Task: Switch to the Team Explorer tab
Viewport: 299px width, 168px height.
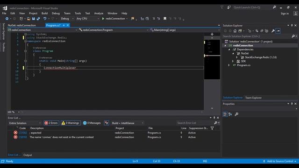Action: tap(253, 98)
